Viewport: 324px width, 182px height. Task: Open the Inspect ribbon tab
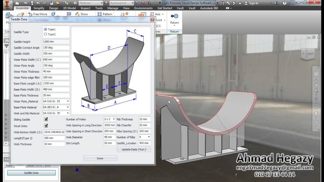click(x=86, y=8)
